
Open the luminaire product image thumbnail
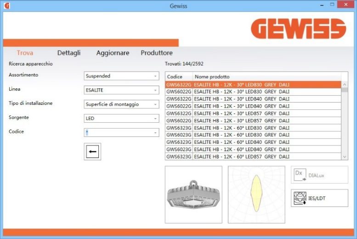click(x=193, y=194)
